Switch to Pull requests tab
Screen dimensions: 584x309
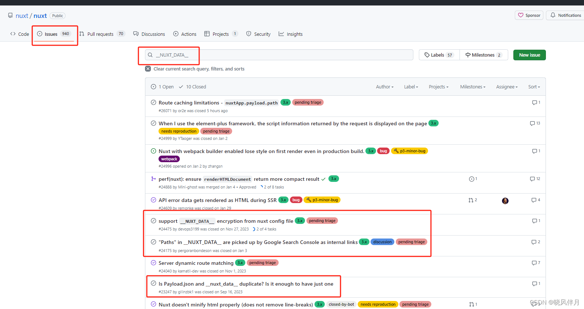102,34
